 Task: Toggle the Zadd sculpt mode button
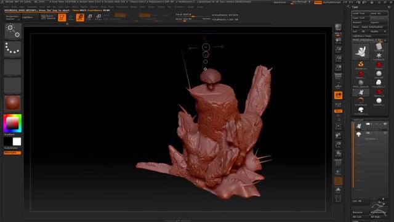tap(145, 15)
